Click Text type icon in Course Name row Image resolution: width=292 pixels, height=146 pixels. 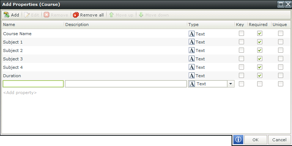point(192,34)
